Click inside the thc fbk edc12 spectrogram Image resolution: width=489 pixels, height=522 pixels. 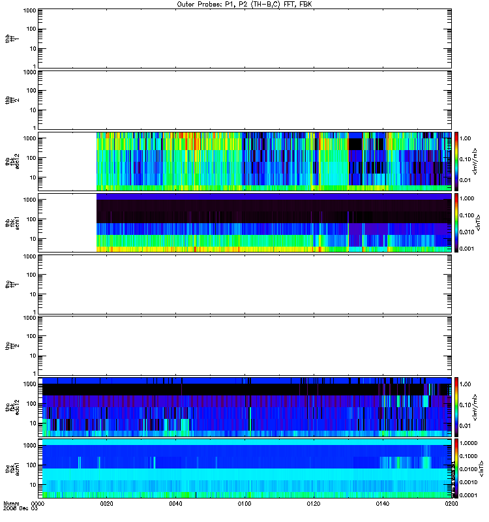tap(247, 407)
